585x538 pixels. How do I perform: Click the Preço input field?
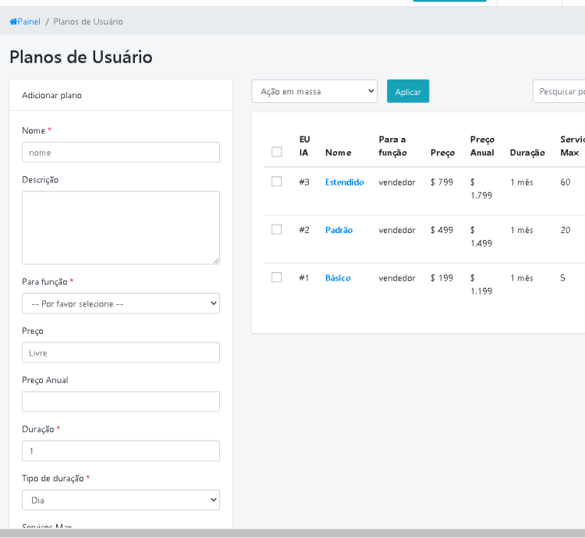(121, 352)
